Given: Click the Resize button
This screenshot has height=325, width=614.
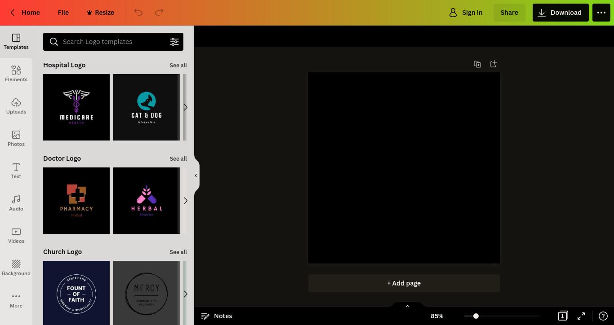Looking at the screenshot, I should point(100,13).
